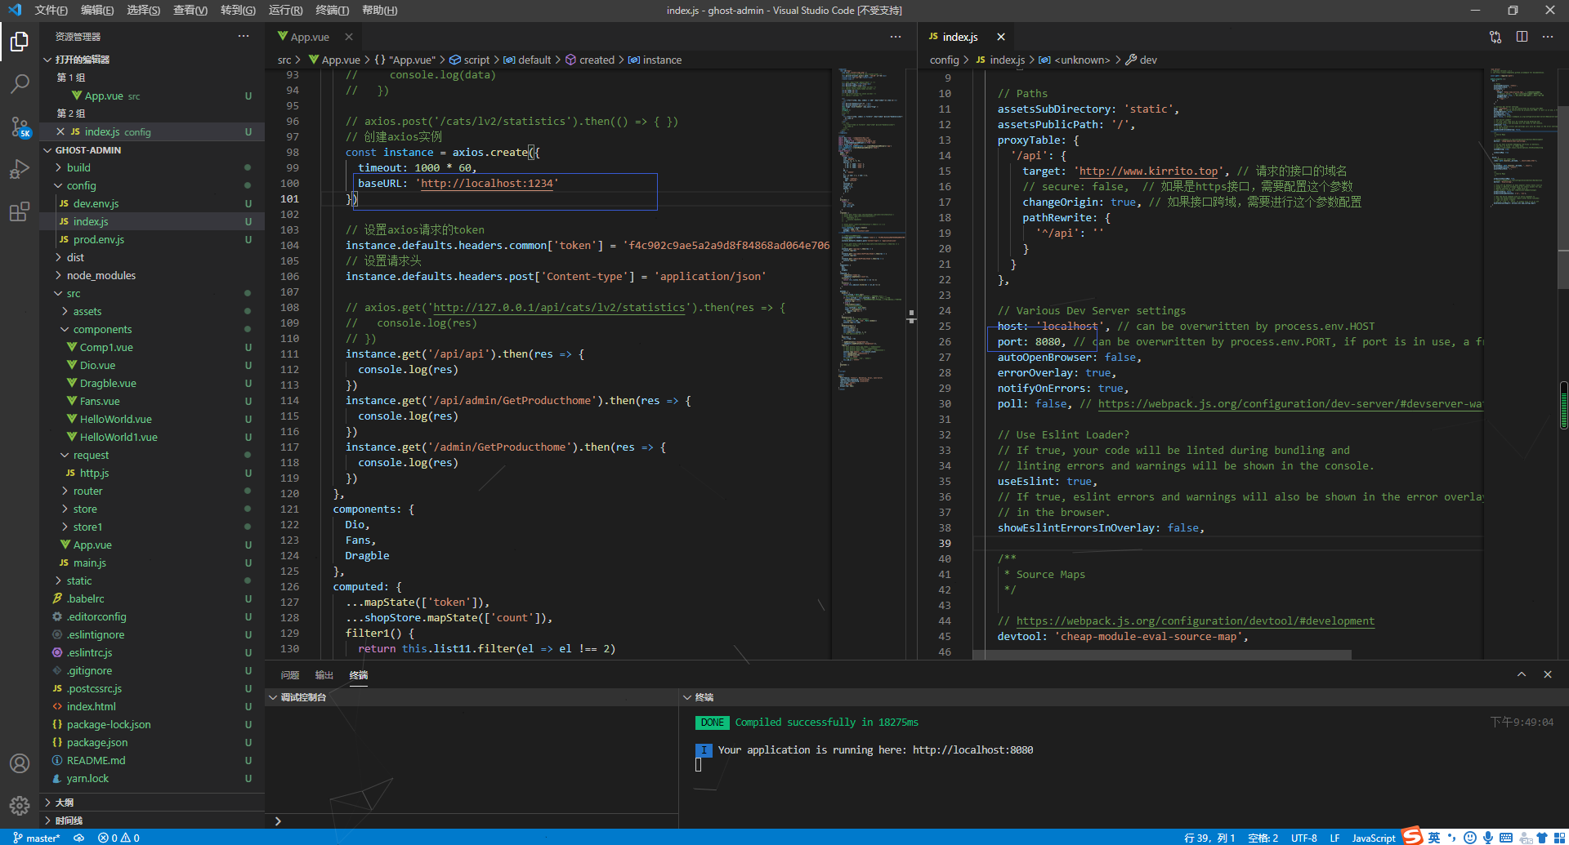The image size is (1569, 845).
Task: Close index.js in open editors list
Action: pos(60,131)
